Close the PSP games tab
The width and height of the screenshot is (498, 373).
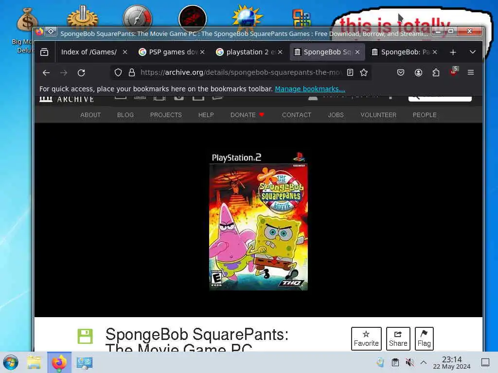click(202, 52)
